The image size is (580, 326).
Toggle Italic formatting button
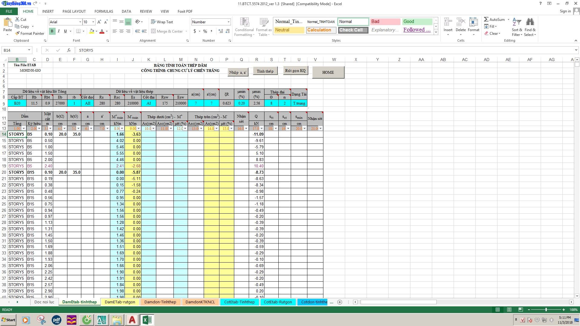pyautogui.click(x=59, y=31)
